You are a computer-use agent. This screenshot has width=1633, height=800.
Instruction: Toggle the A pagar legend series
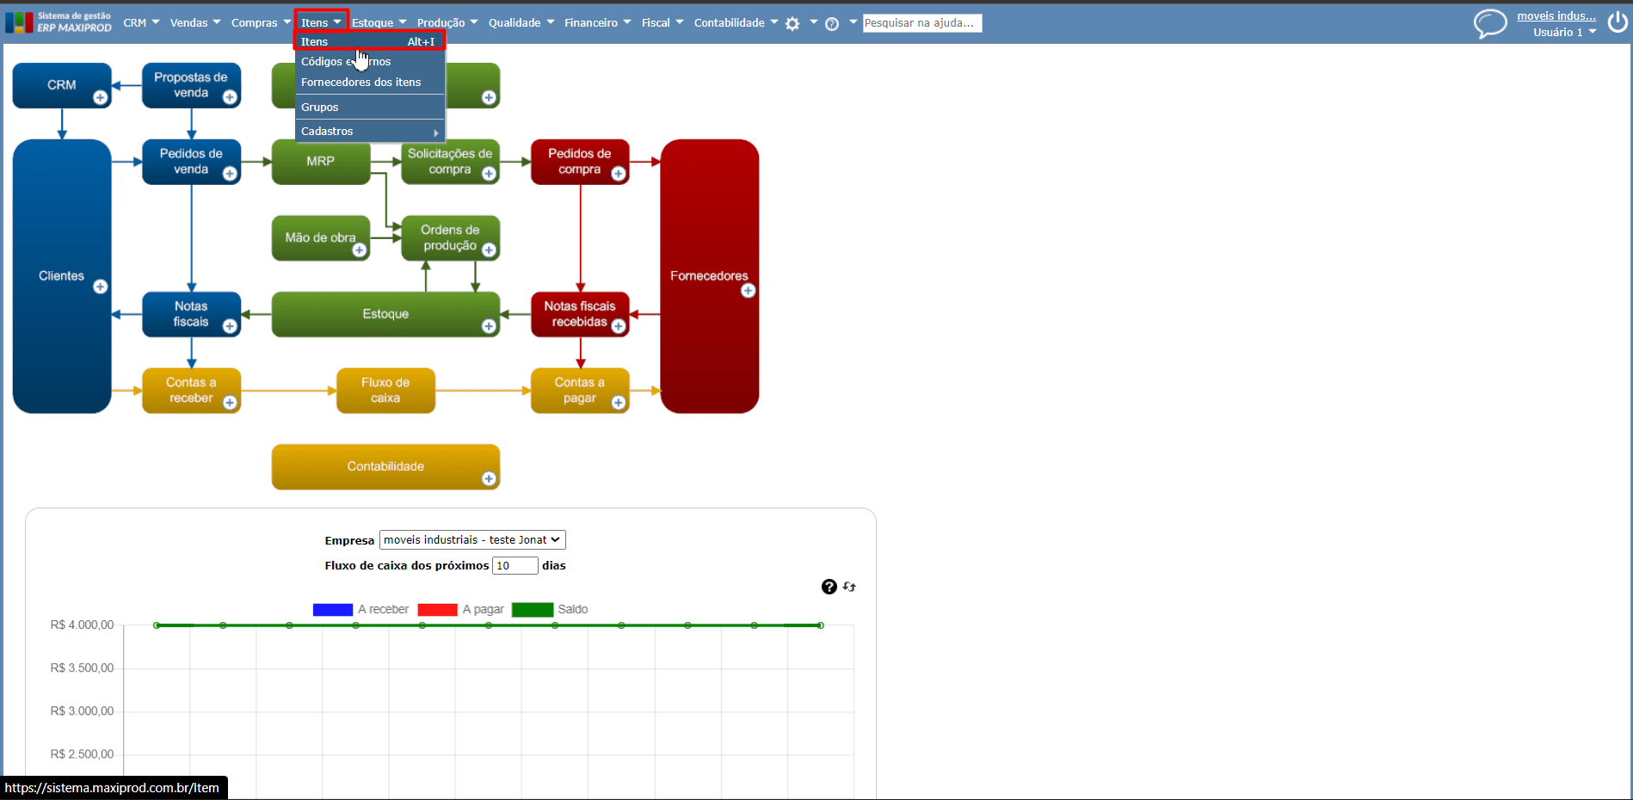460,609
